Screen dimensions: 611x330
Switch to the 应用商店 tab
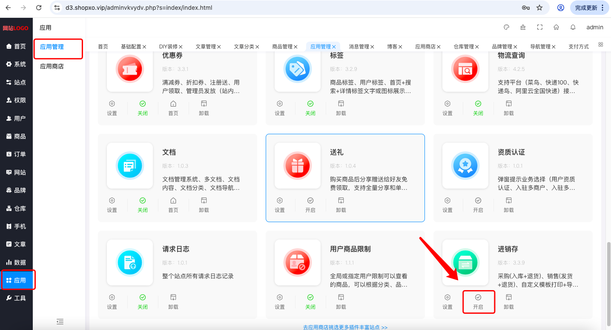pos(426,47)
